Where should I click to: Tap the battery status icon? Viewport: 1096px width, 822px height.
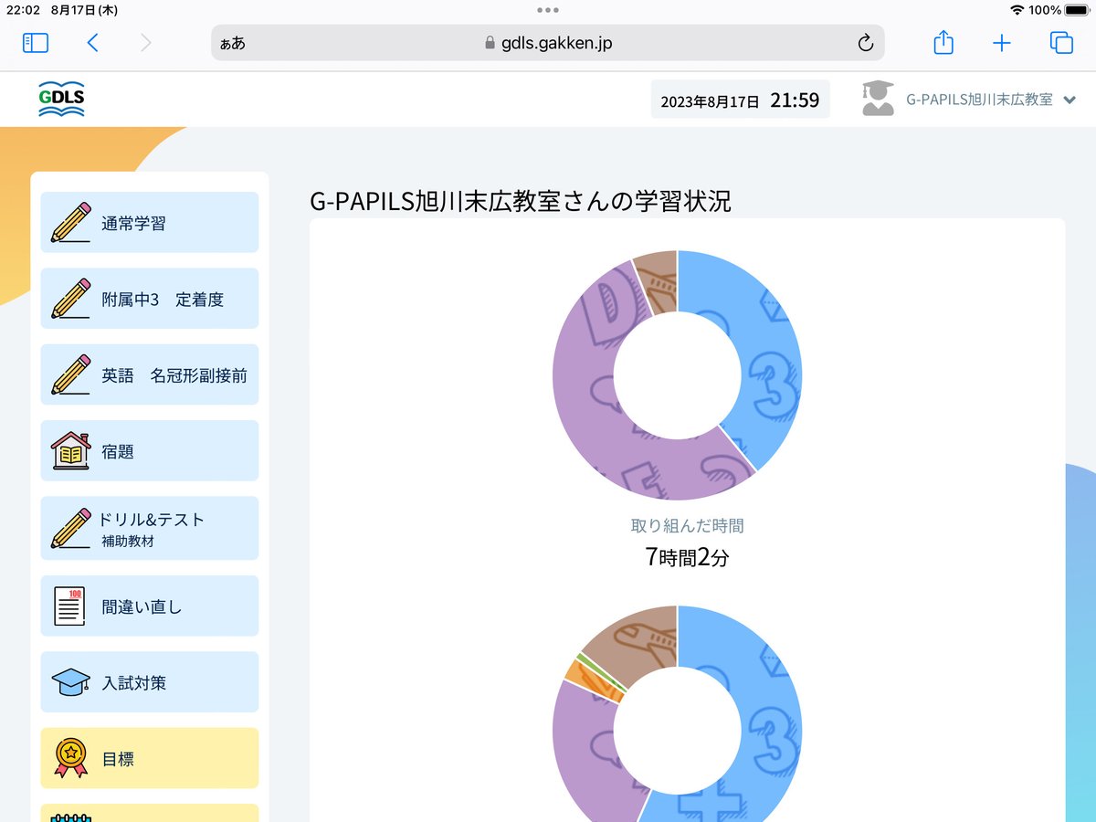[1077, 10]
